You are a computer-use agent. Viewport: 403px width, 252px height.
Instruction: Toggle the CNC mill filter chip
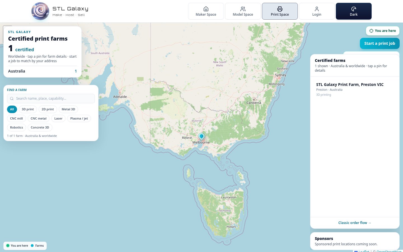17,118
